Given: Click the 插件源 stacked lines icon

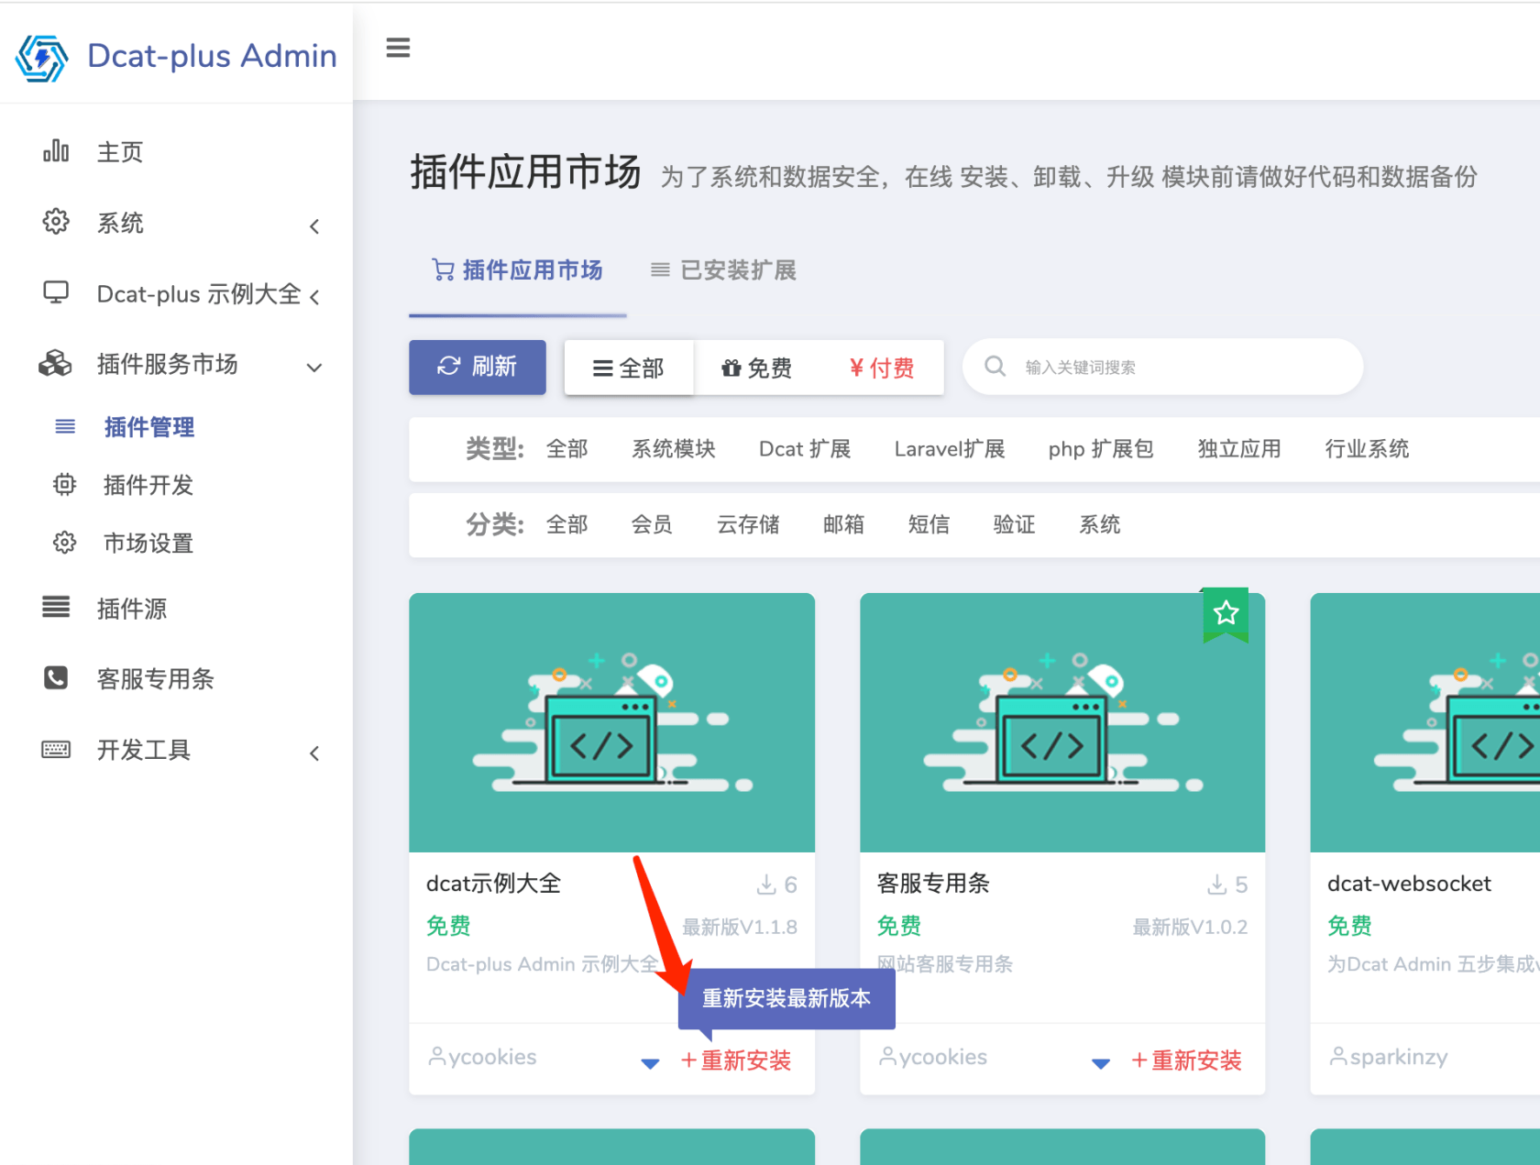Looking at the screenshot, I should 56,607.
